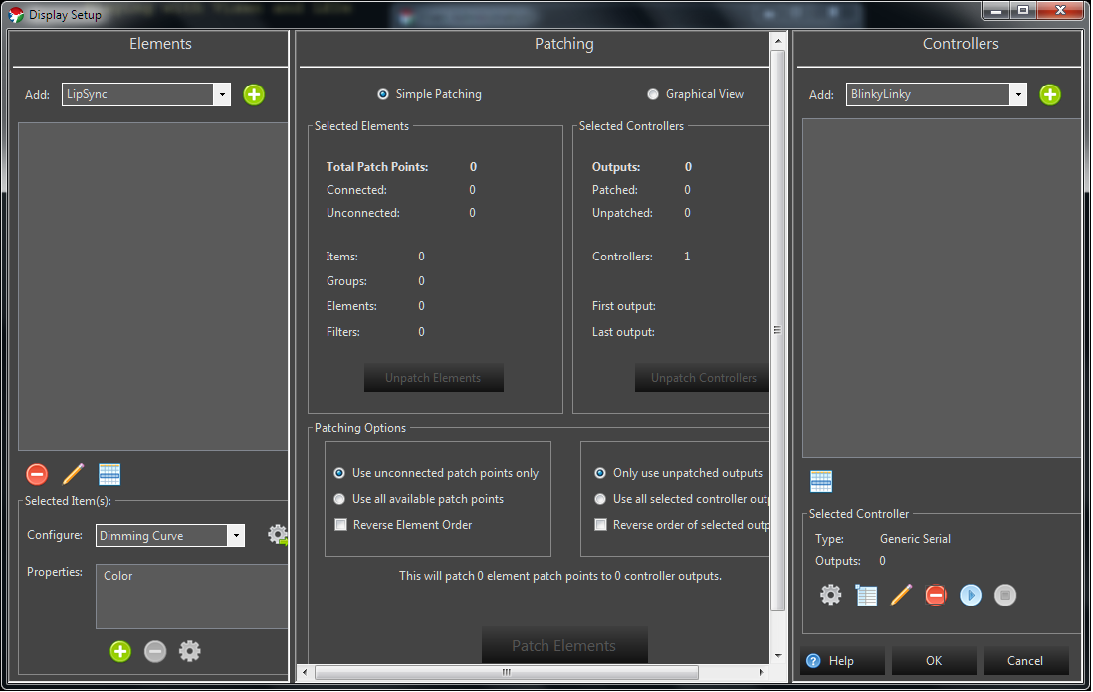
Task: Choose Use all available patch points
Action: pos(340,499)
